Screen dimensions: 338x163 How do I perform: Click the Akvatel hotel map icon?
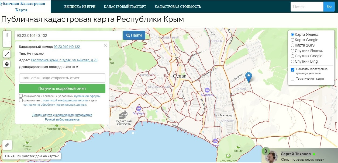(x=207, y=90)
